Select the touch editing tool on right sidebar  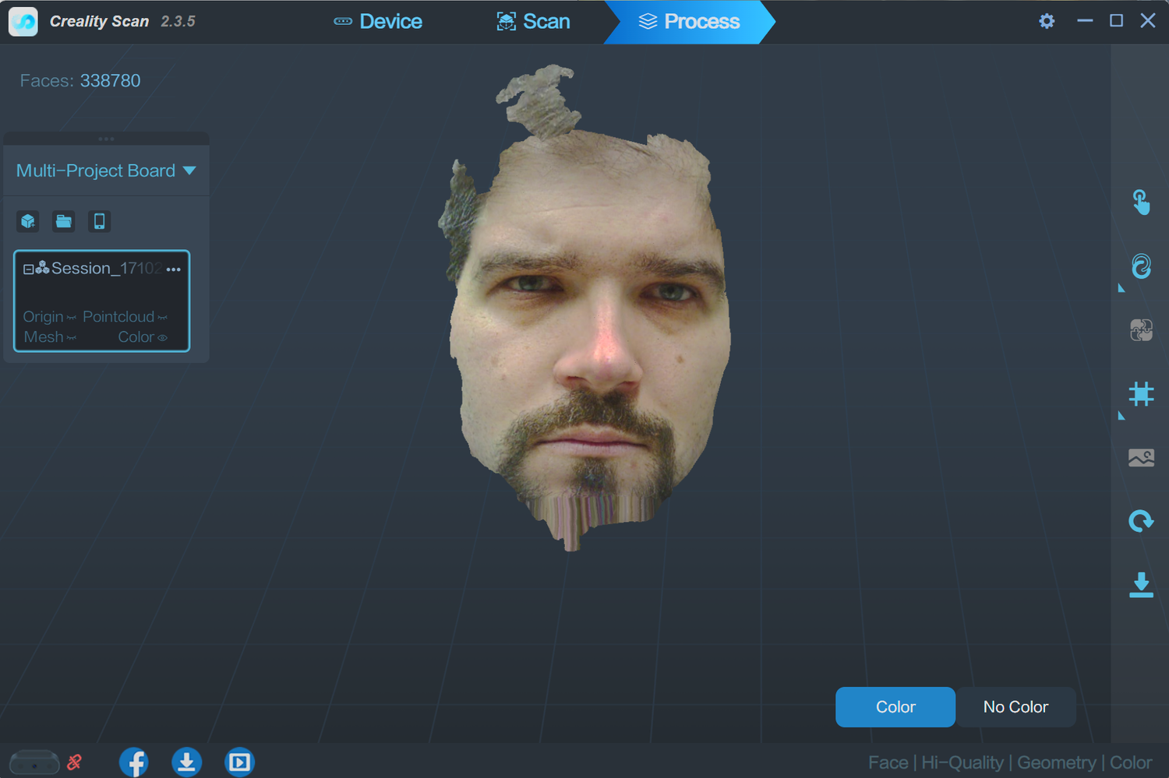pyautogui.click(x=1140, y=202)
